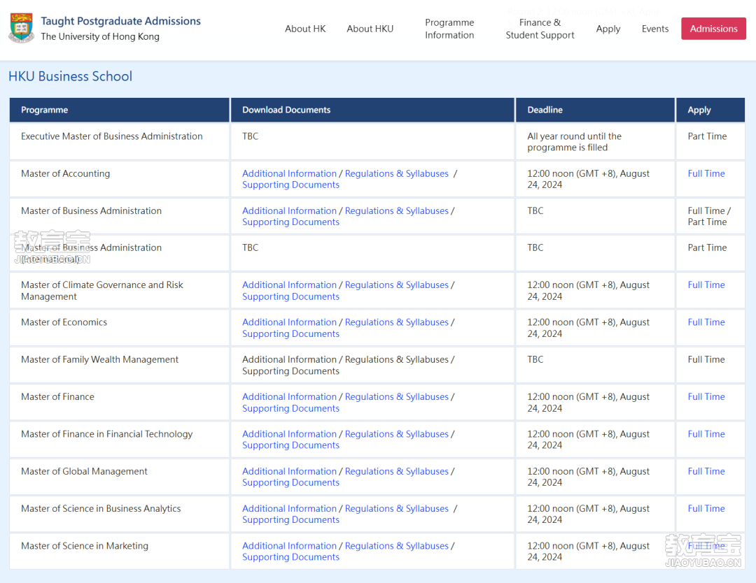The width and height of the screenshot is (756, 583).
Task: Open Additional Information for Master of Science in Marketing
Action: coord(289,546)
